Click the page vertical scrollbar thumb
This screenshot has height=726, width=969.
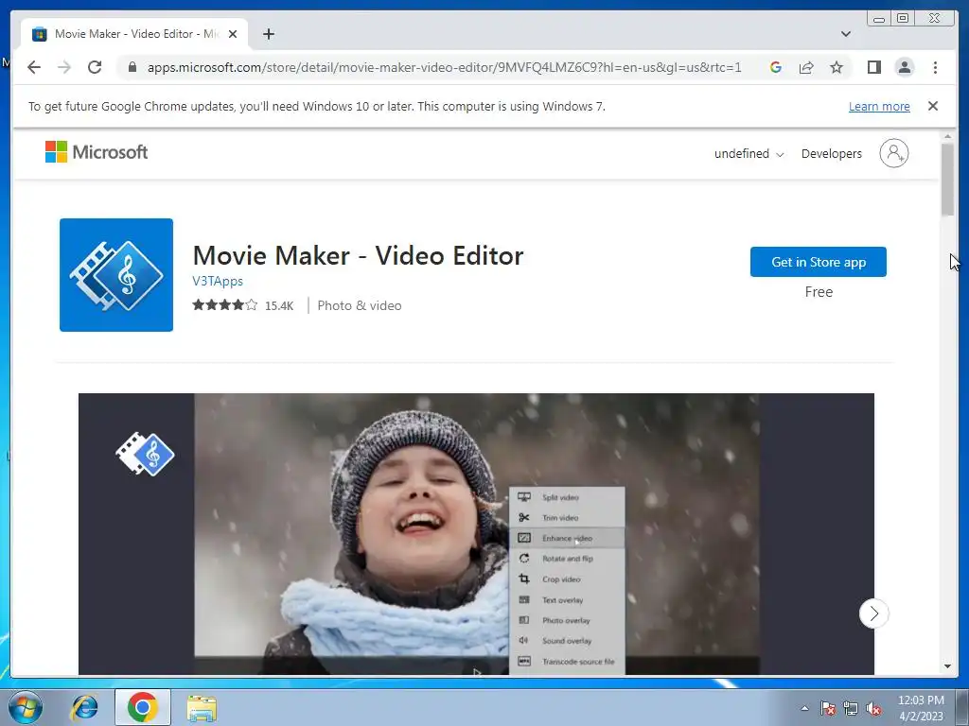pos(947,180)
